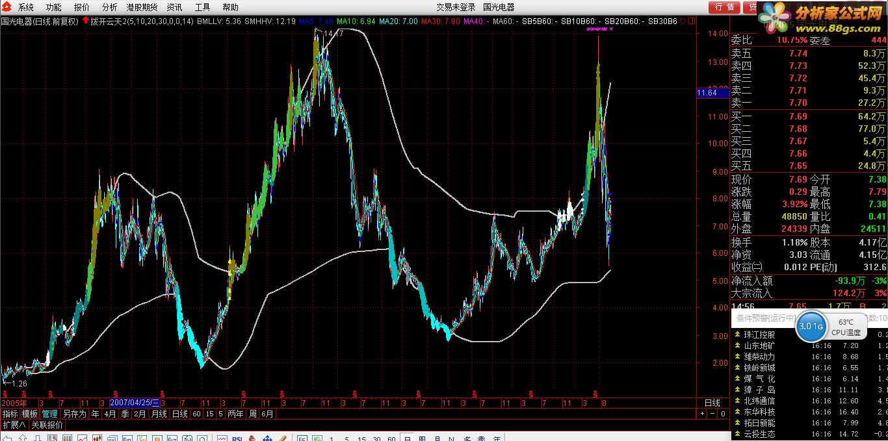Viewport: 888px width, 441px height.
Task: Switch chart to 季 period
Action: [x=125, y=414]
